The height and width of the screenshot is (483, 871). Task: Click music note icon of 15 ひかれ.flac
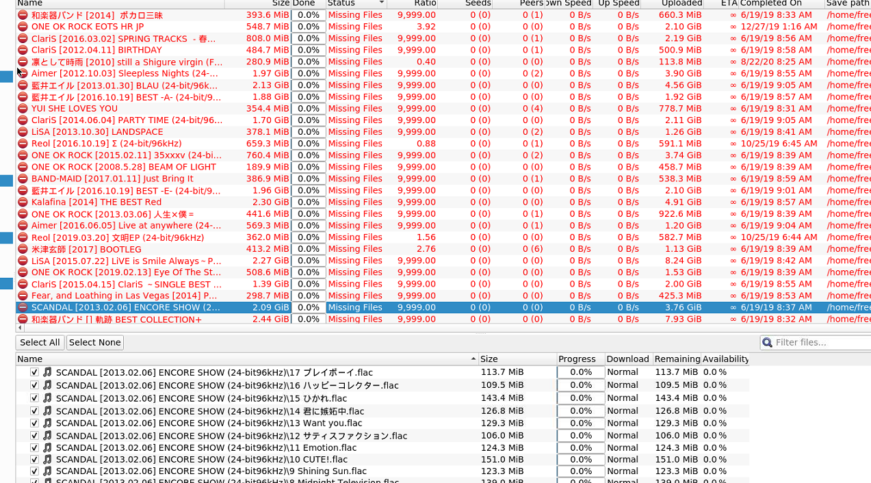[x=47, y=397]
